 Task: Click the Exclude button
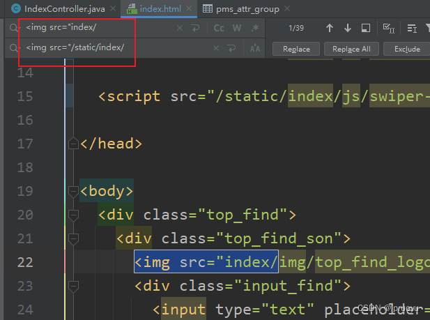click(407, 49)
